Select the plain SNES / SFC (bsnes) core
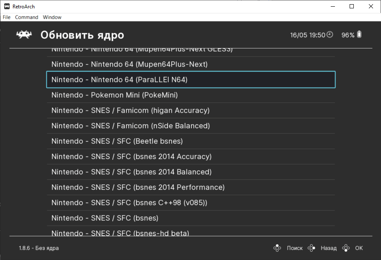The width and height of the screenshot is (381, 260). coord(191,218)
